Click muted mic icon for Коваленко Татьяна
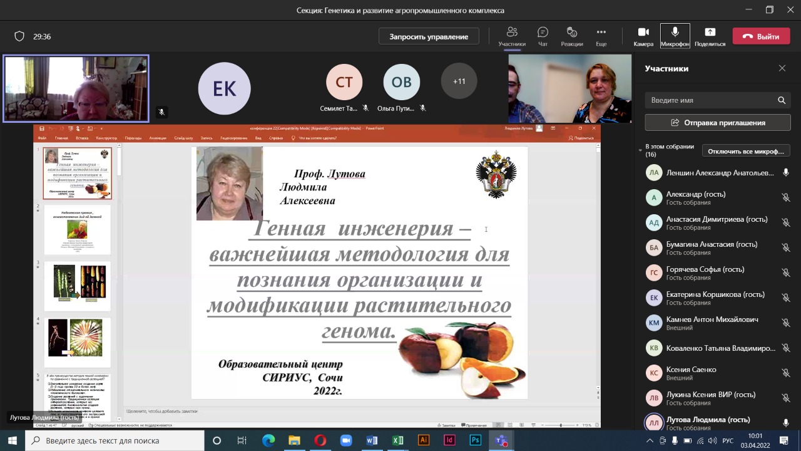This screenshot has width=801, height=451. coord(785,348)
